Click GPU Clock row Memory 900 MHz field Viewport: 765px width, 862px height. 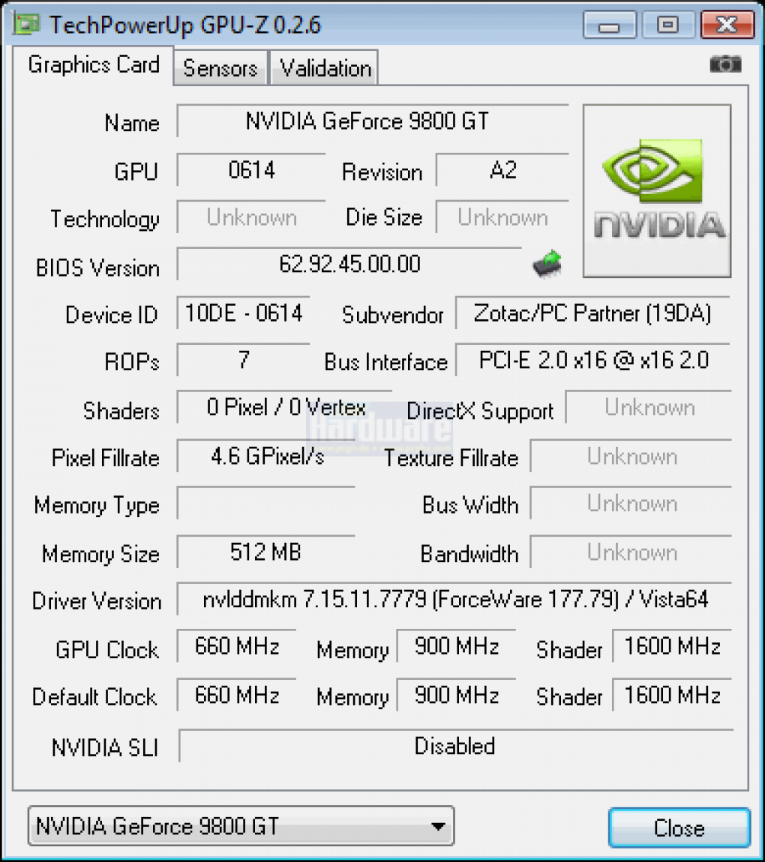pyautogui.click(x=456, y=646)
